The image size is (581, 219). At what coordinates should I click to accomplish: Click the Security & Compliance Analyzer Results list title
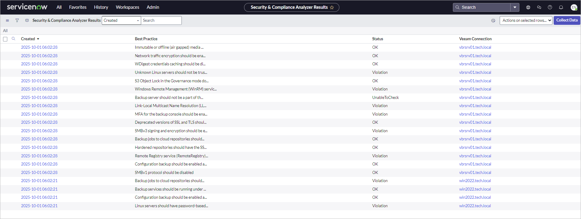coord(66,21)
